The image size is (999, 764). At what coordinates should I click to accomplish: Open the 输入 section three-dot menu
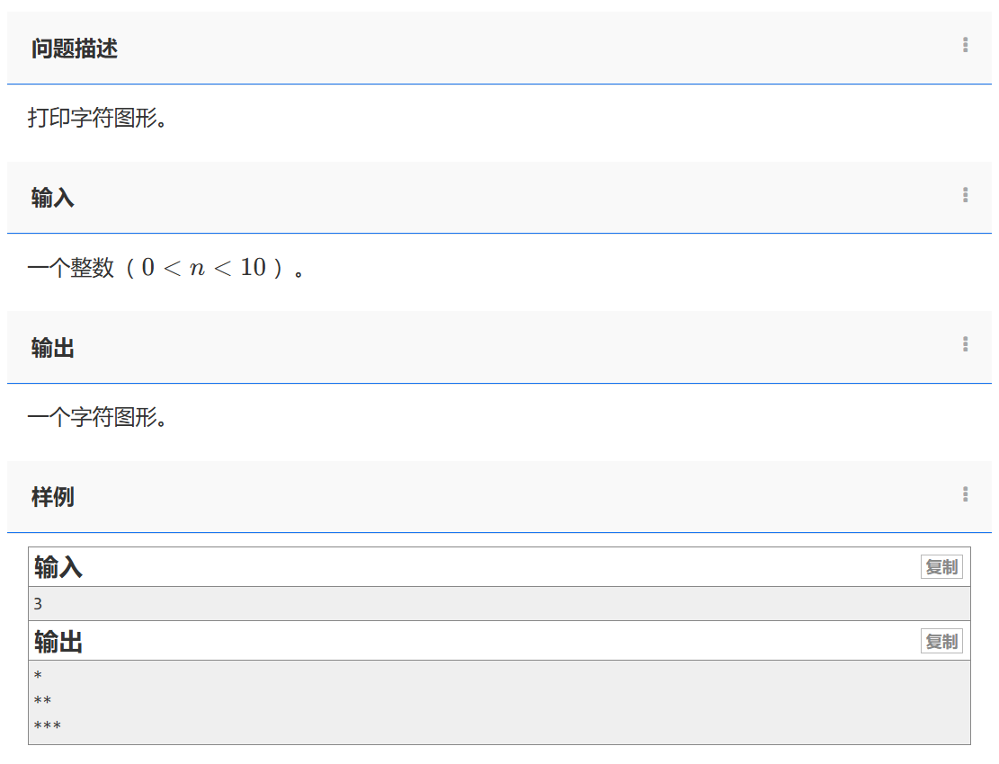[965, 194]
